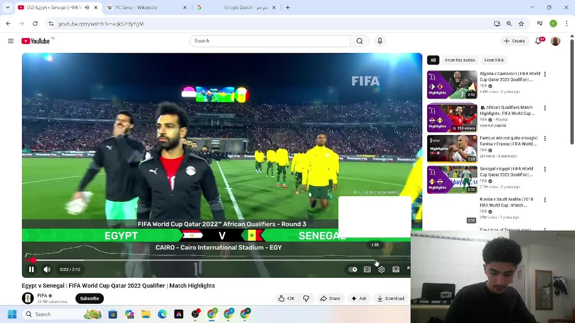This screenshot has width=575, height=323.
Task: Click the YouTube search magnifier button
Action: (x=359, y=41)
